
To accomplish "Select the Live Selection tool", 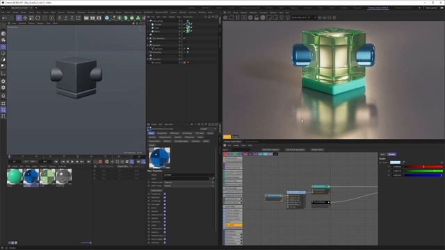I will point(19,18).
